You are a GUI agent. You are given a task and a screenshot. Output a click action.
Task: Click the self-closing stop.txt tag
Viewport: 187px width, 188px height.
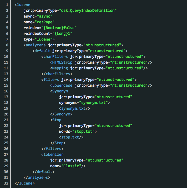point(71,137)
